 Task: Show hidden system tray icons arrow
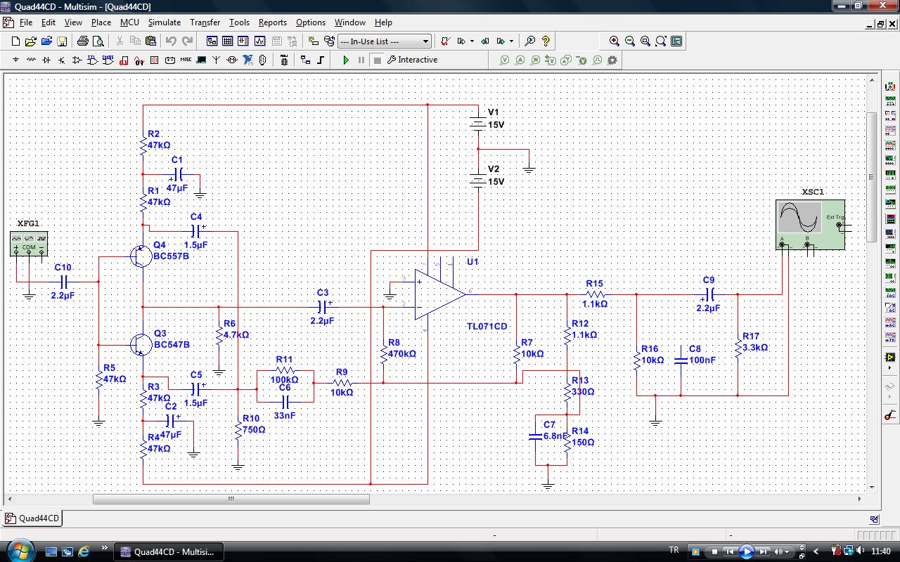tap(816, 551)
